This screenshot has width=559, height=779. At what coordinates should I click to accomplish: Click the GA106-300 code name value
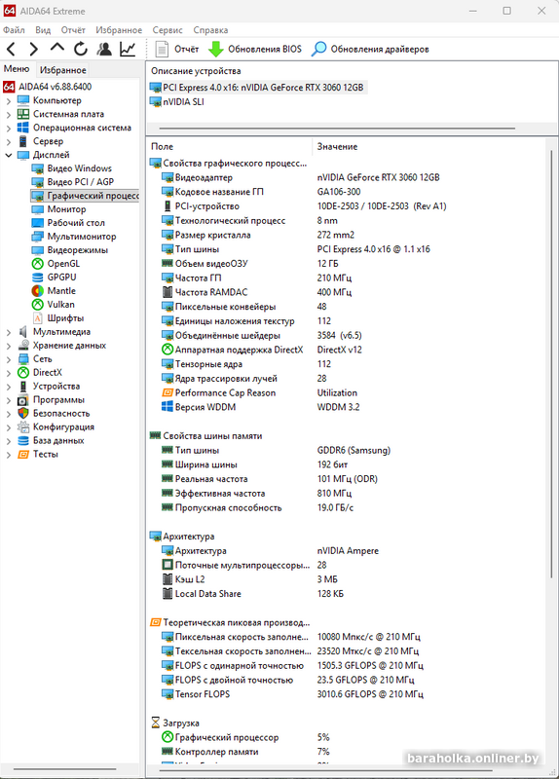[339, 192]
